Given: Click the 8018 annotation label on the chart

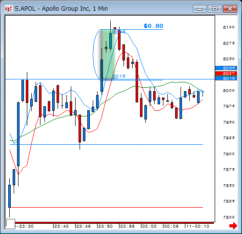Looking at the screenshot, I should click(119, 76).
